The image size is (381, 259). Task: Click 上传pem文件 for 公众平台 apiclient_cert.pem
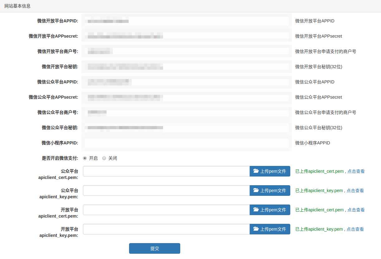(x=270, y=171)
